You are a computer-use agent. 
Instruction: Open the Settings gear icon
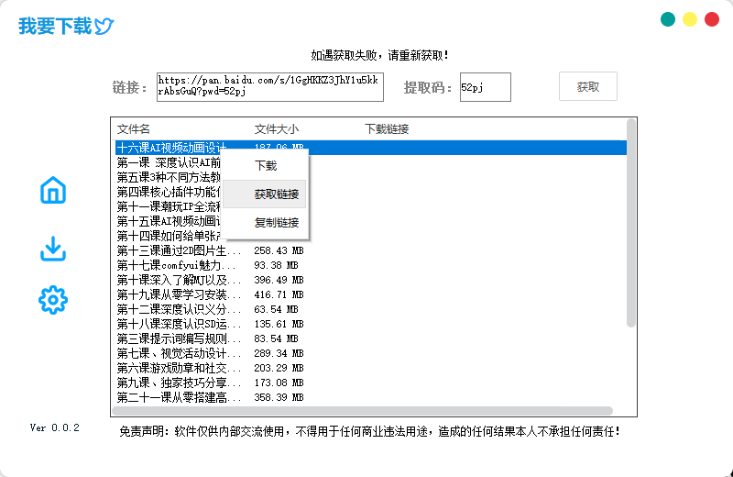tap(53, 299)
